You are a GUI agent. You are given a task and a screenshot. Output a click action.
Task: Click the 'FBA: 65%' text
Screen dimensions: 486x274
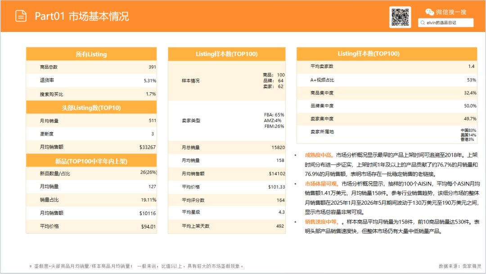tap(274, 115)
